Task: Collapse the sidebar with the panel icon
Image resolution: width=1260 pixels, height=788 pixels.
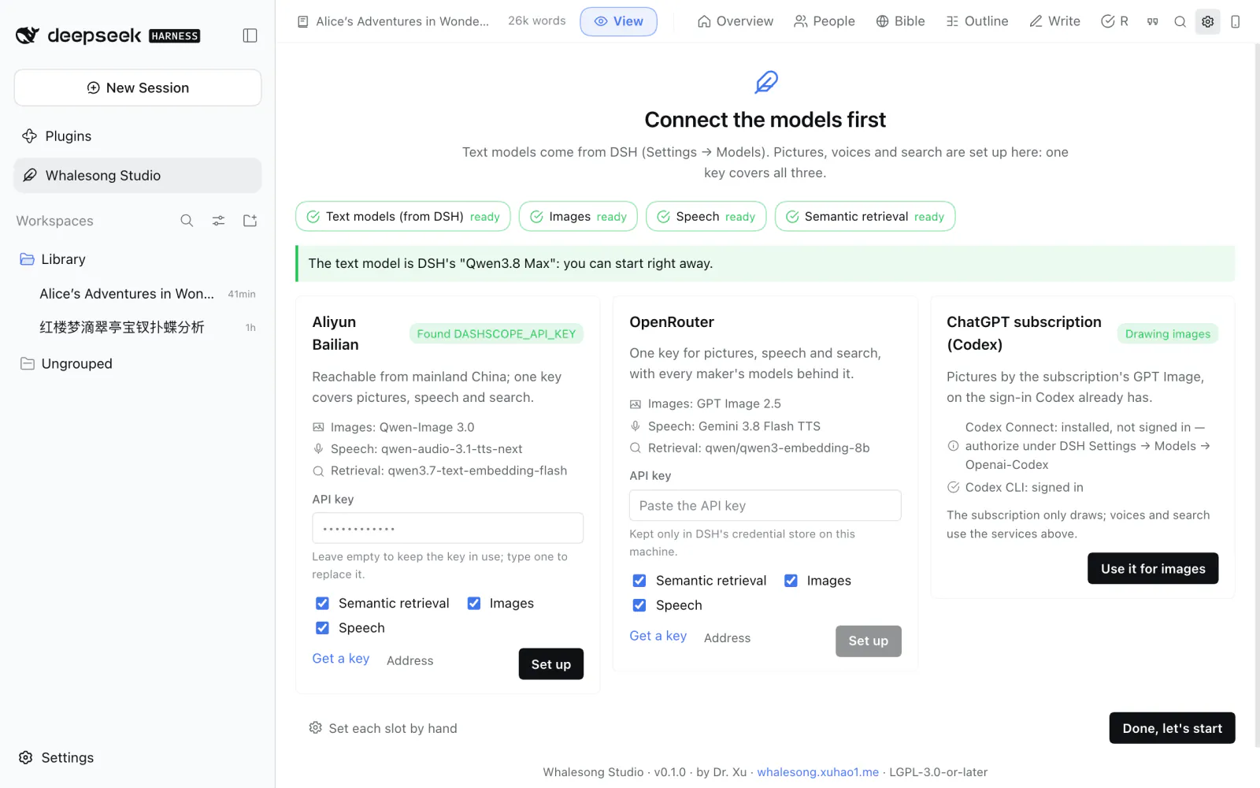Action: coord(250,35)
